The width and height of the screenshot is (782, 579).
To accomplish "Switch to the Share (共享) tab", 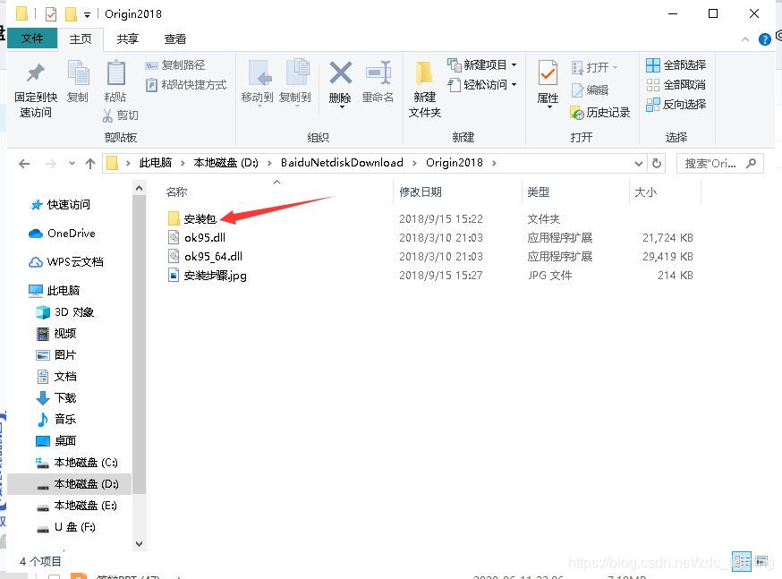I will click(x=127, y=38).
